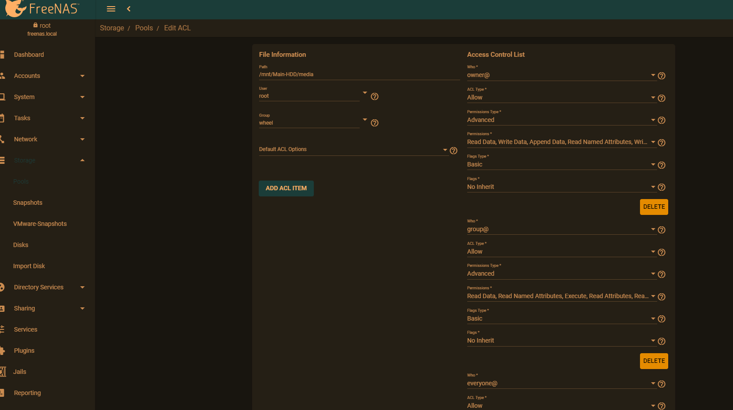Screen dimensions: 733x410
Task: Open help for owner@ Who field
Action: tap(662, 76)
